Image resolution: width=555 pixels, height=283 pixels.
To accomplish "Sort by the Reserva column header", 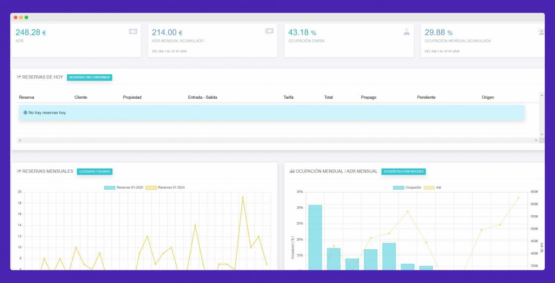I will pyautogui.click(x=26, y=97).
